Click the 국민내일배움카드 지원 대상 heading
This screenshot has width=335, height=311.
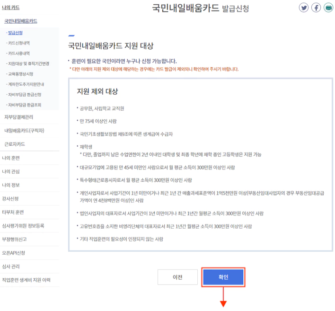(x=111, y=46)
